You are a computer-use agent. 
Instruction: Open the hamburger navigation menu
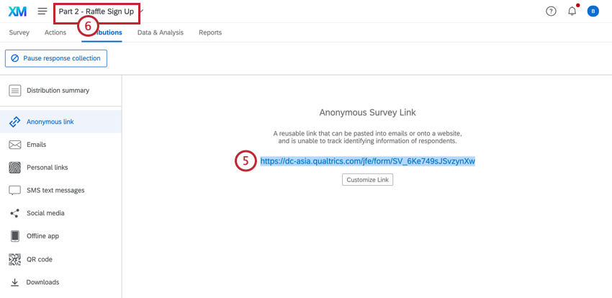pyautogui.click(x=42, y=12)
